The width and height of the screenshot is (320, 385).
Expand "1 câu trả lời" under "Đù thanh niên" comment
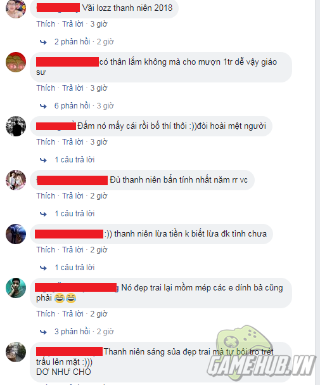75,214
